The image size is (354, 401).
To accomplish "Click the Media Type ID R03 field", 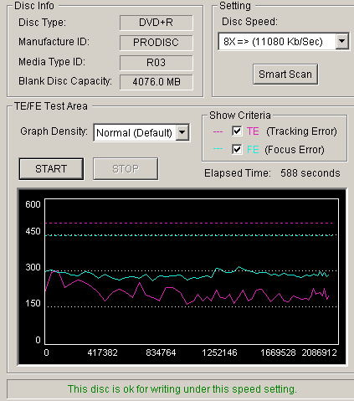I will (156, 63).
